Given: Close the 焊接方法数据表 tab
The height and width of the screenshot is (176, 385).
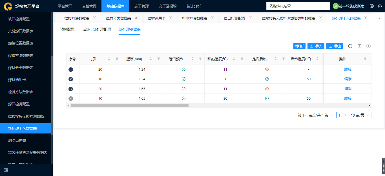Looking at the screenshot, I should tap(94, 18).
